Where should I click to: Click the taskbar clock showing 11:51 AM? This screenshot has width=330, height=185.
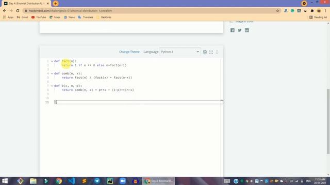click(320, 181)
